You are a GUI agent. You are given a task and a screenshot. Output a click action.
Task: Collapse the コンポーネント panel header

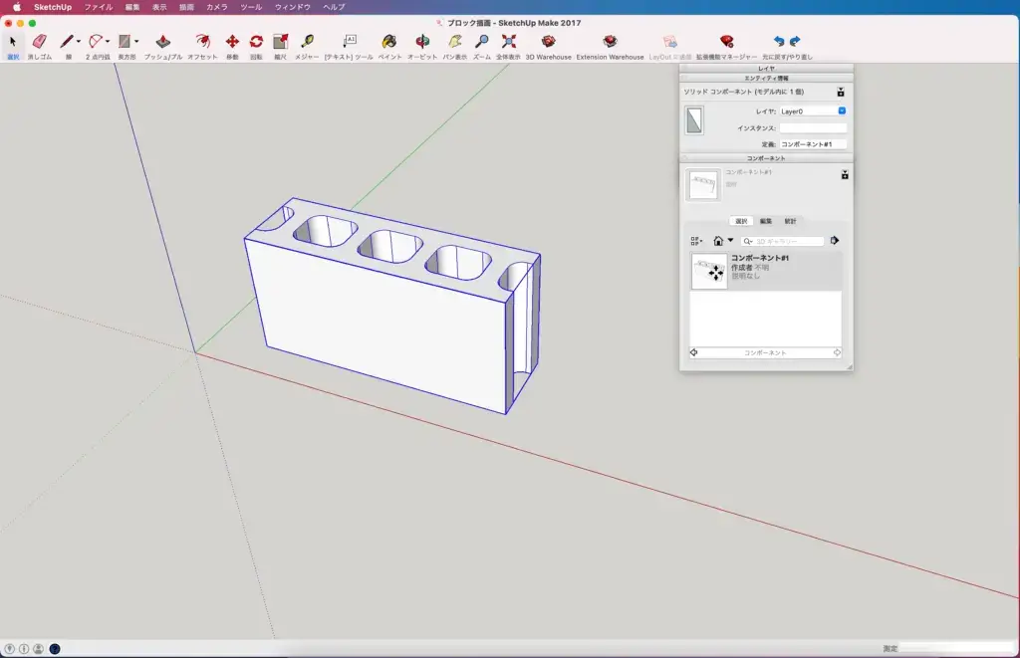click(x=766, y=158)
